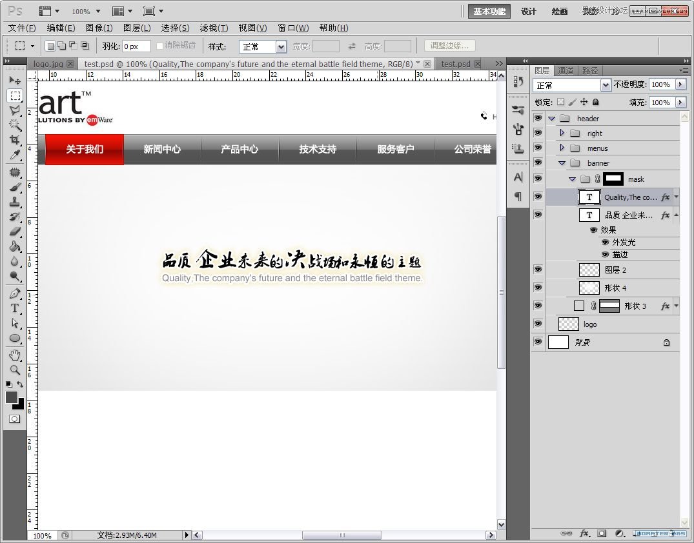This screenshot has height=543, width=694.
Task: Click the 基本功能 workspace button
Action: (489, 12)
